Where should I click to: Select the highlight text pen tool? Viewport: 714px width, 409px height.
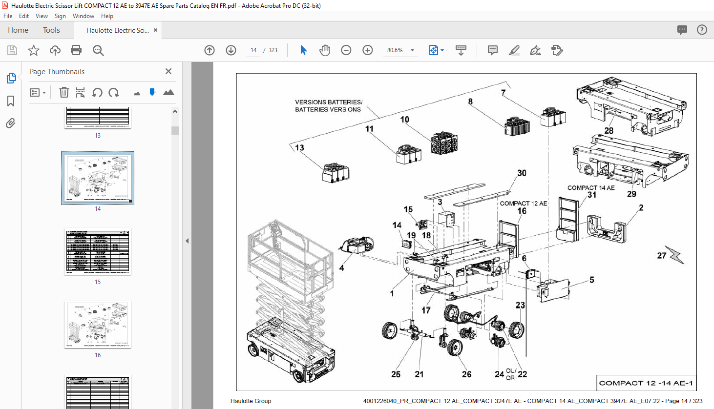point(514,50)
